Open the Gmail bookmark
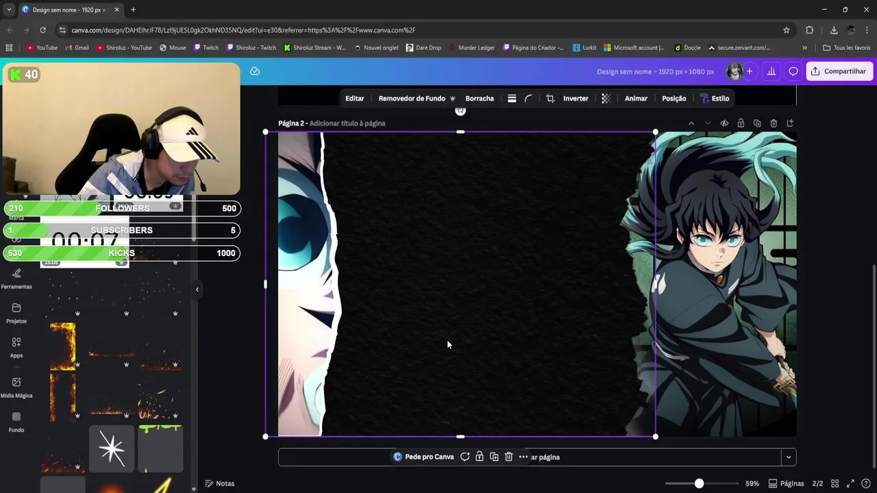 click(77, 48)
